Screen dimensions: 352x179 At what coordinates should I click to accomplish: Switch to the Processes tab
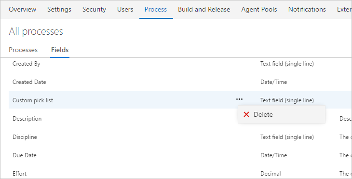coord(23,50)
